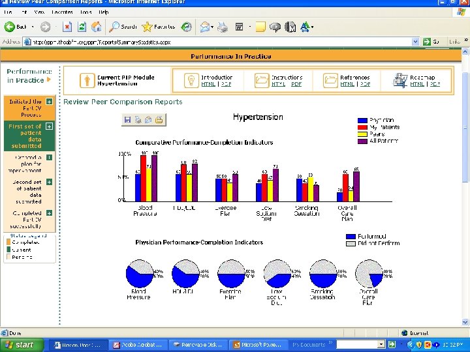Click the Edit with Word toolbar icon
This screenshot has height=352, width=470.
pos(239,27)
